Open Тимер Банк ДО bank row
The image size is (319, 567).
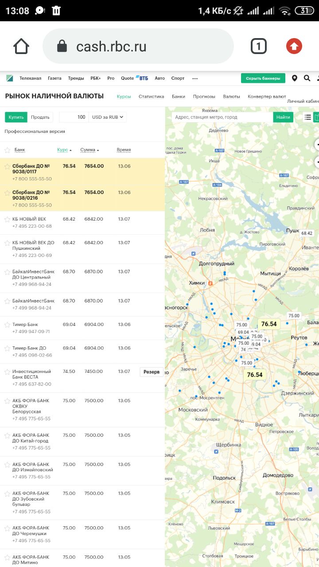82,351
